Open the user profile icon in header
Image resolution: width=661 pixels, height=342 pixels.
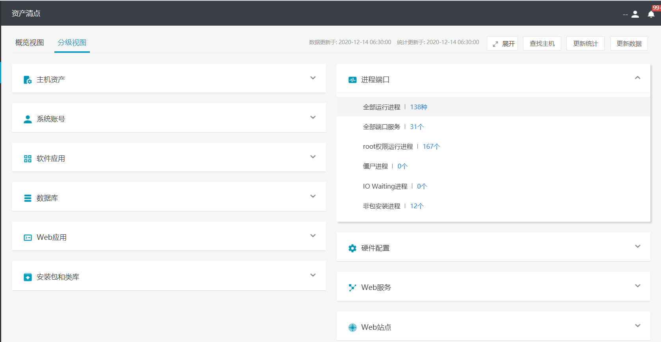tap(635, 14)
